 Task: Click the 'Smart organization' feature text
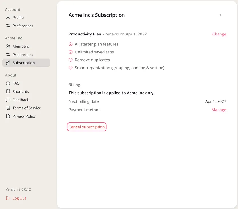[120, 68]
